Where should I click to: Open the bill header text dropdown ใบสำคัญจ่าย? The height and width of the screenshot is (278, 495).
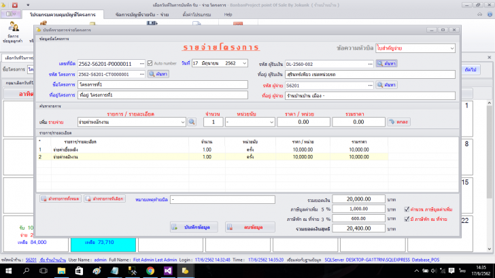pos(451,48)
